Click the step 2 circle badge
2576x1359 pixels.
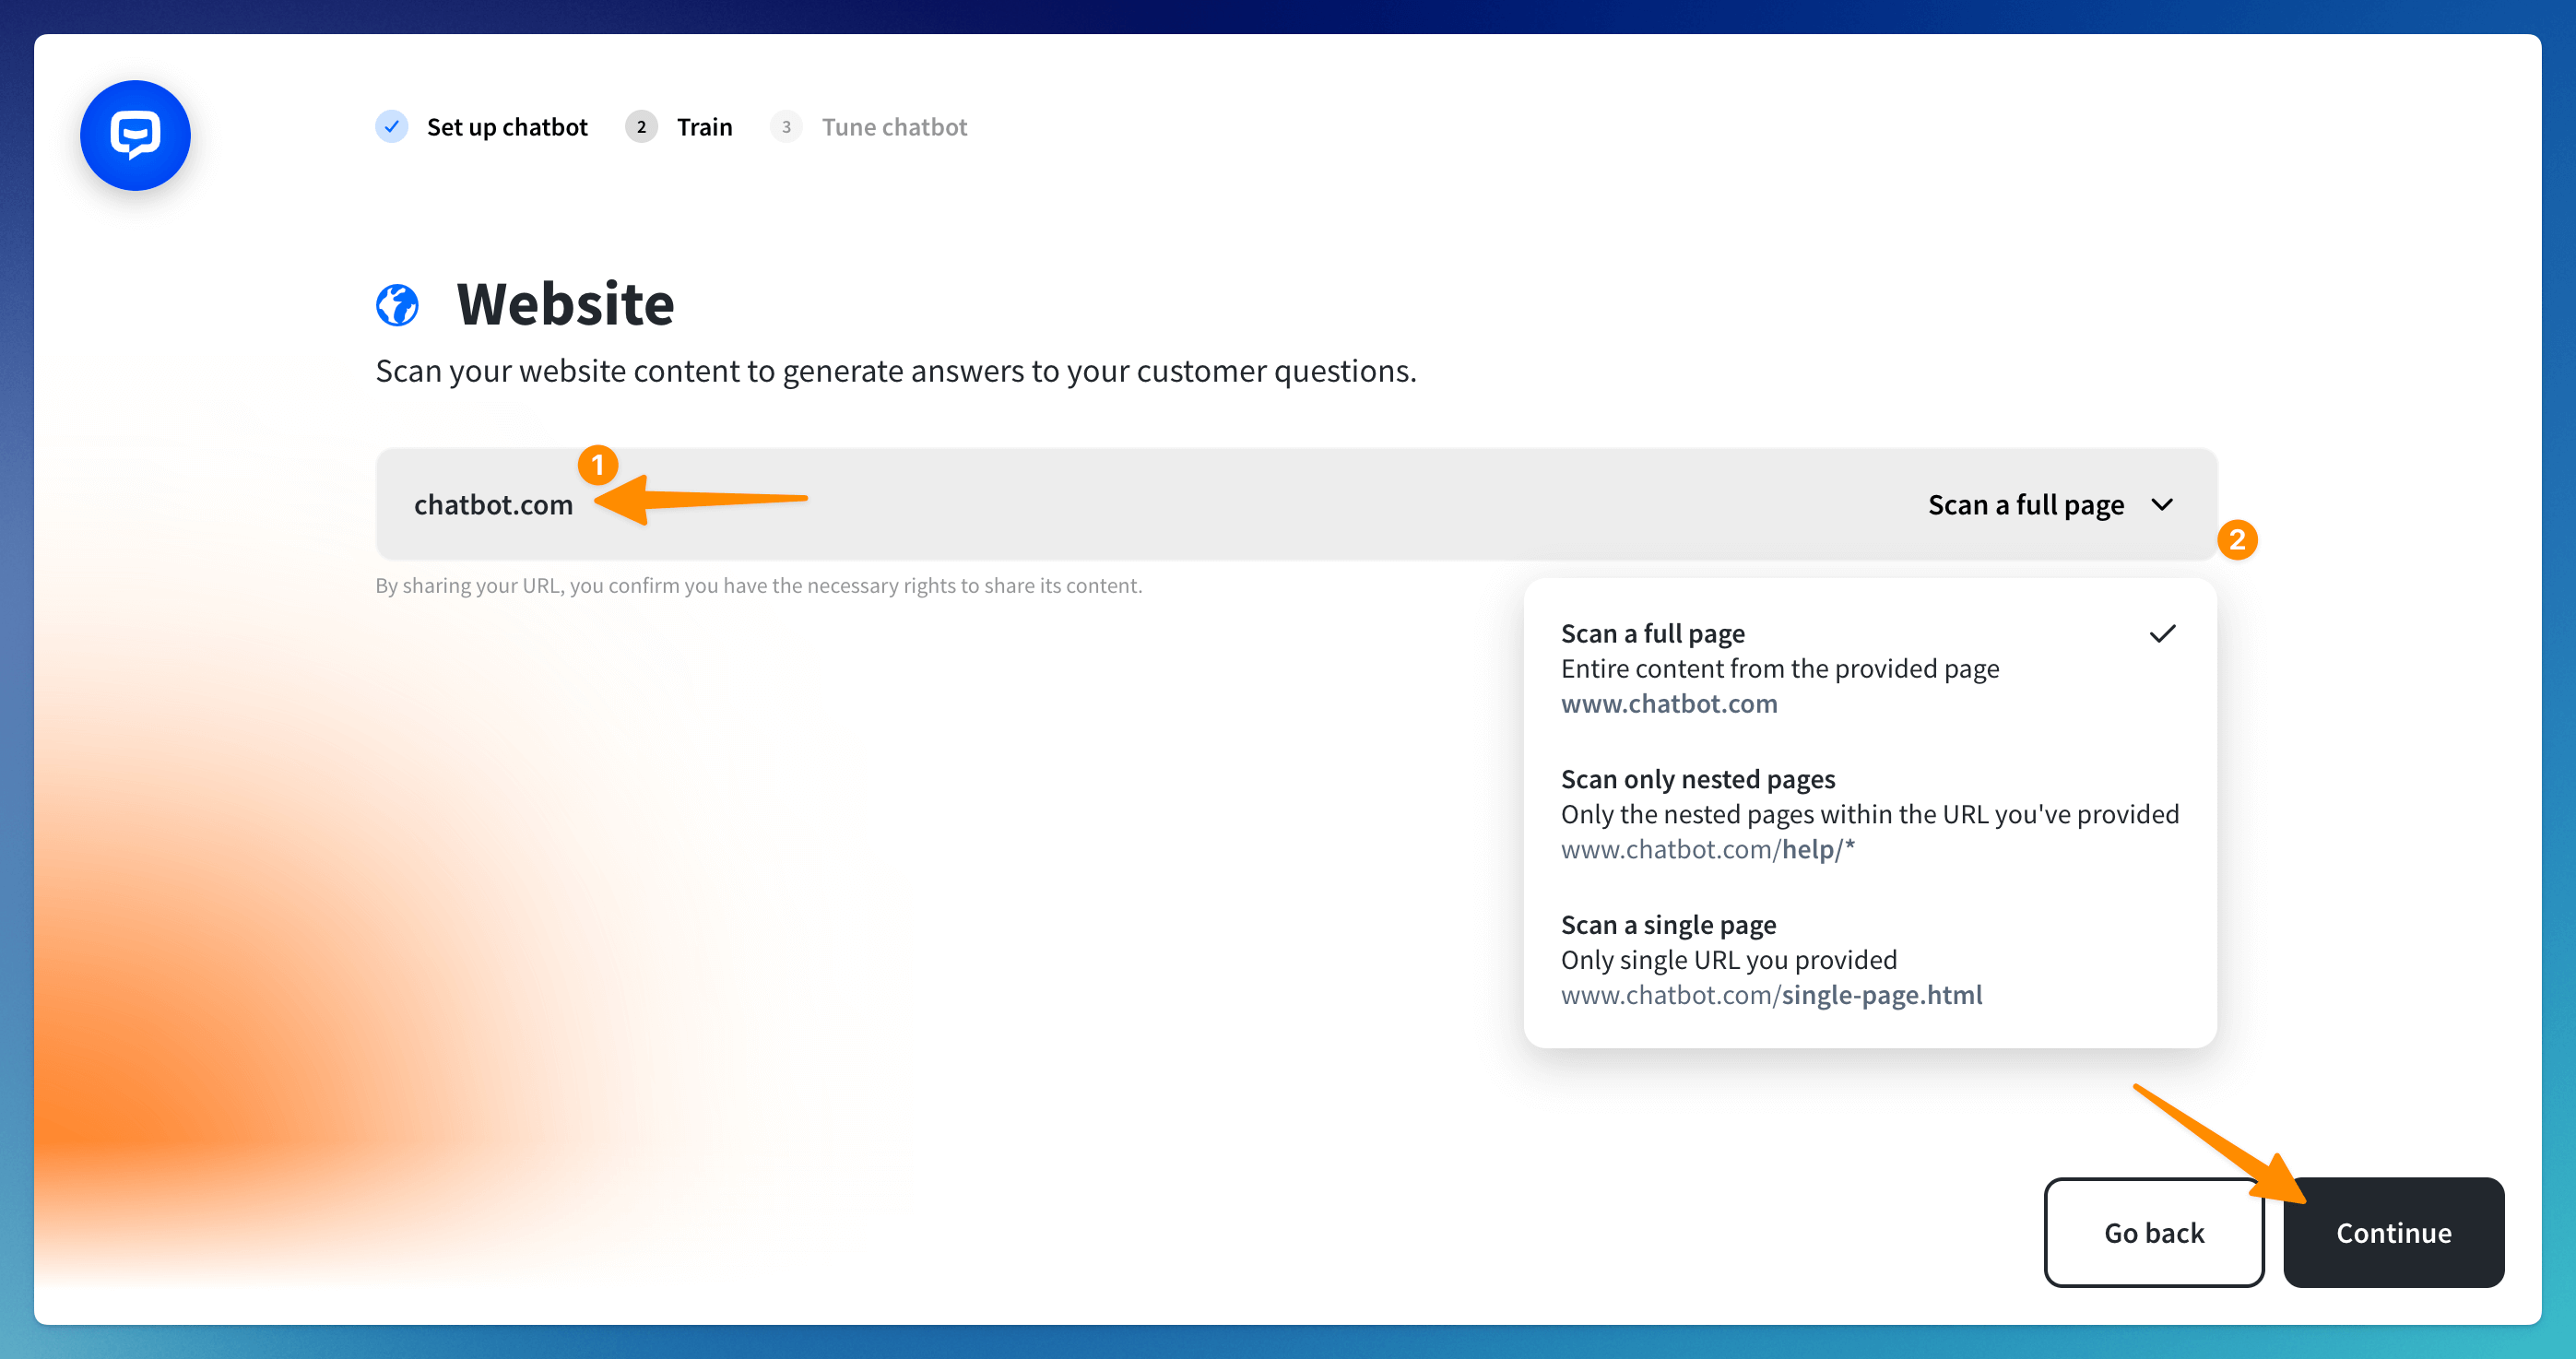(x=641, y=127)
